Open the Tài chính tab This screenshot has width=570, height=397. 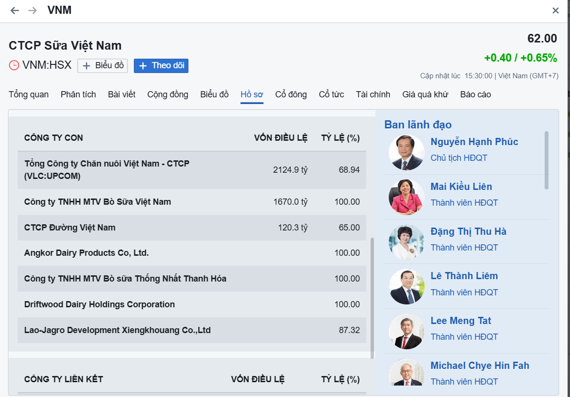[373, 94]
